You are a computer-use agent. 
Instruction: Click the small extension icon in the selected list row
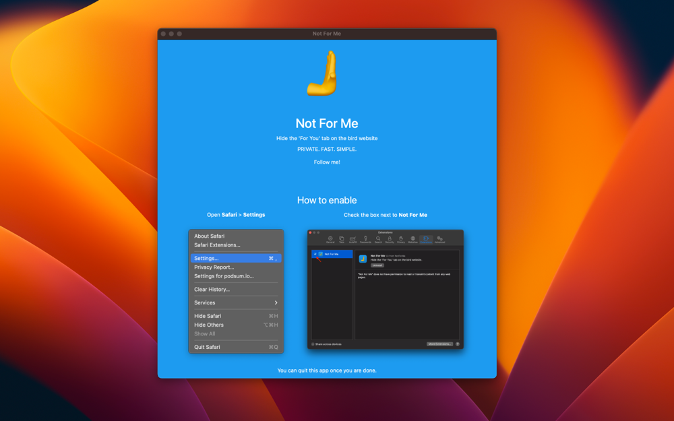tap(321, 254)
